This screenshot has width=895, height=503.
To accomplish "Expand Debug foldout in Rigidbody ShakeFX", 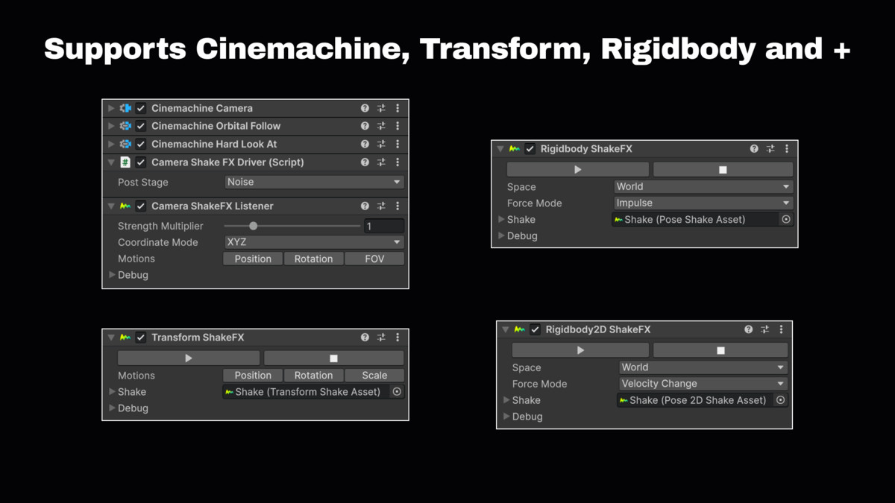I will [x=501, y=235].
